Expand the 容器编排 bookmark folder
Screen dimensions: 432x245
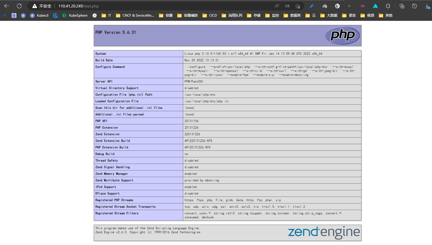[x=187, y=15]
